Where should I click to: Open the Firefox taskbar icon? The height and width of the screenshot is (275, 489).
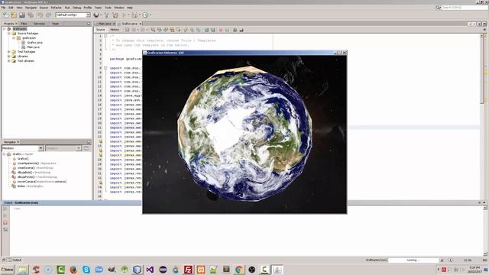tap(73, 270)
